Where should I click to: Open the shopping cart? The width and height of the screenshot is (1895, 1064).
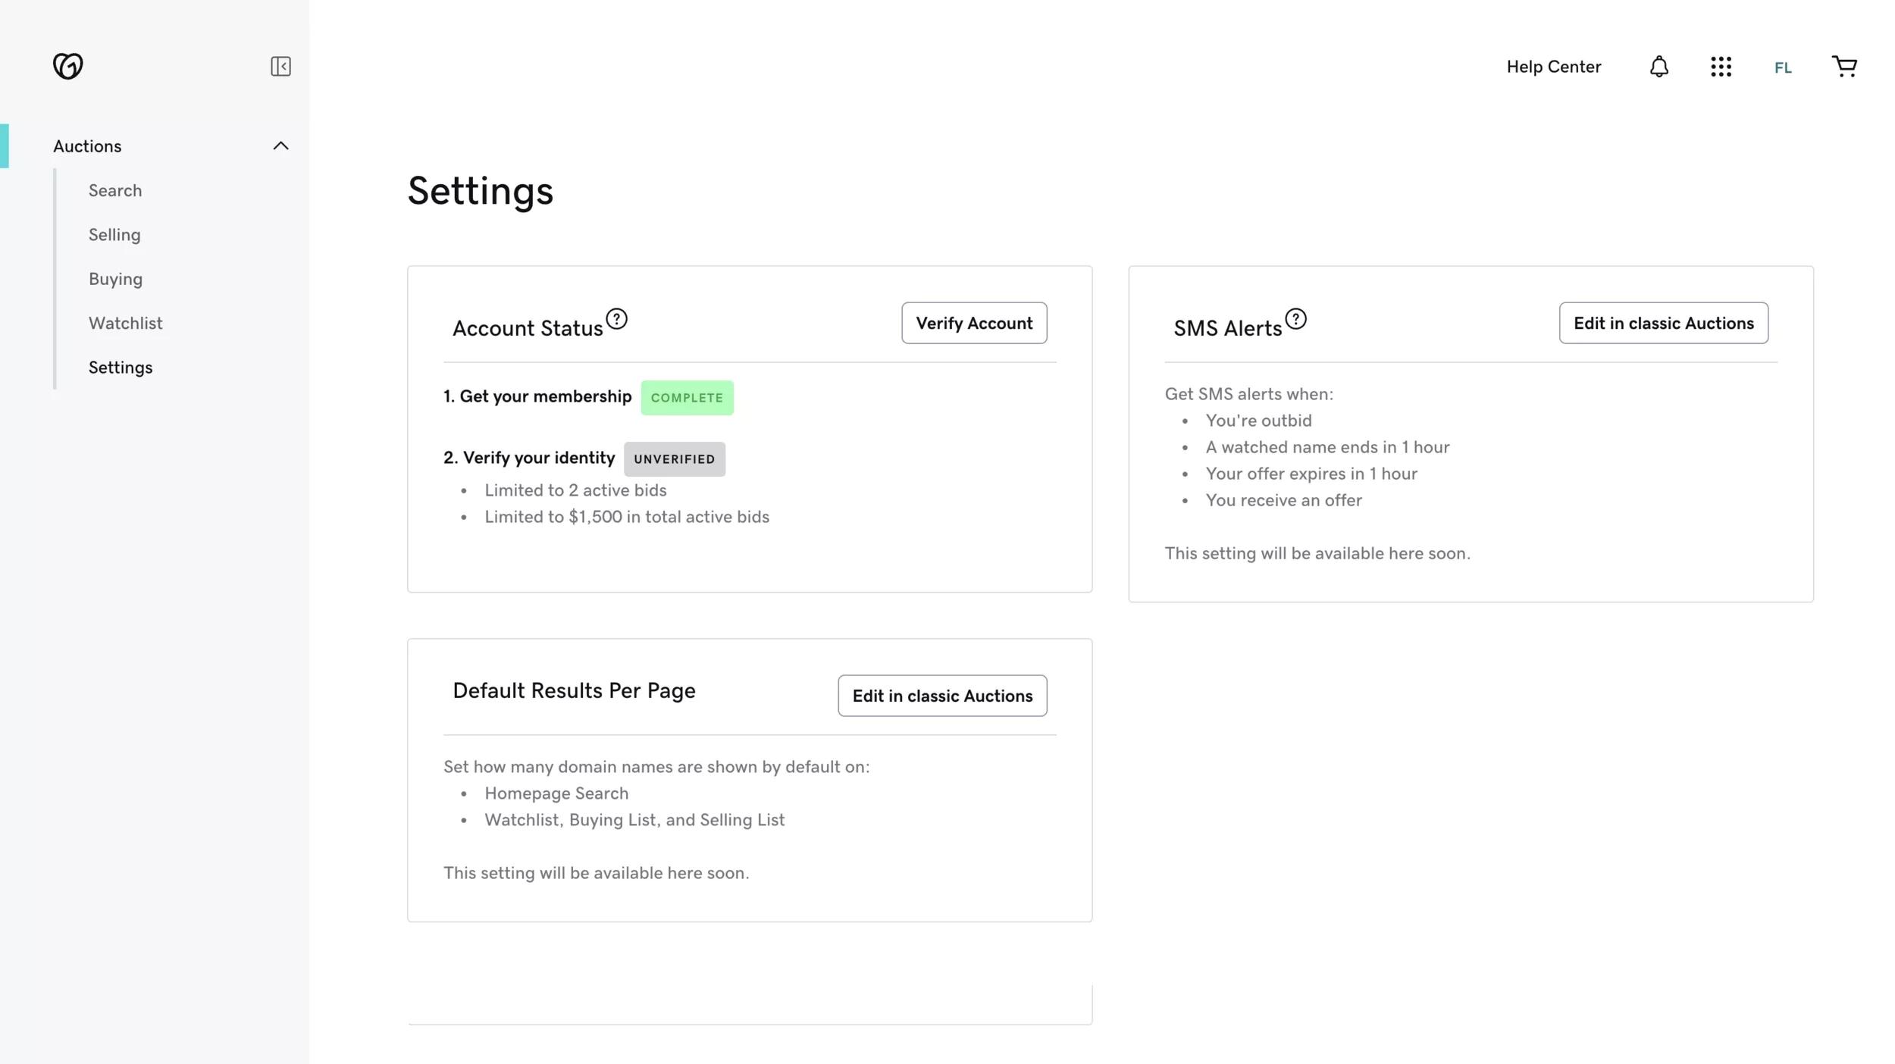(x=1844, y=67)
